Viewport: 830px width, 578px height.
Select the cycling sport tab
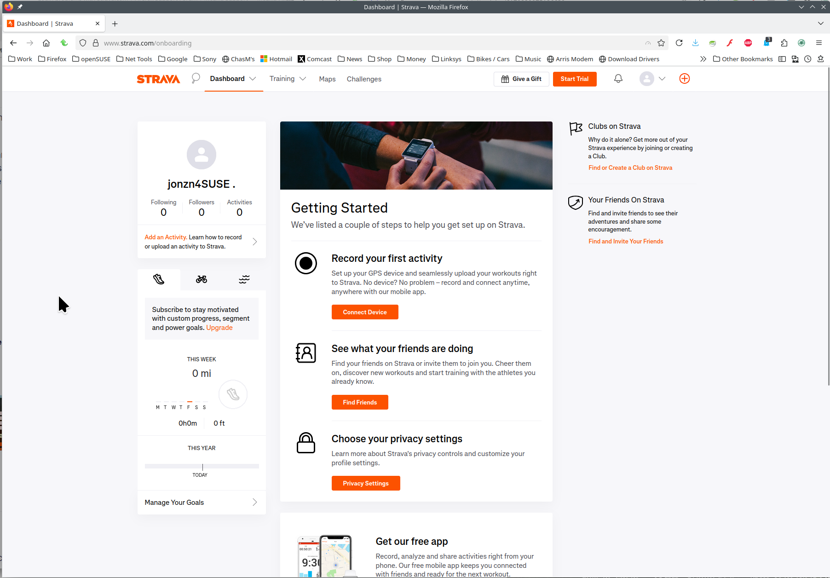click(x=202, y=279)
